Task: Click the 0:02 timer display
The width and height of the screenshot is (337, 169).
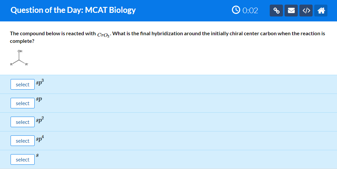Action: coord(250,11)
